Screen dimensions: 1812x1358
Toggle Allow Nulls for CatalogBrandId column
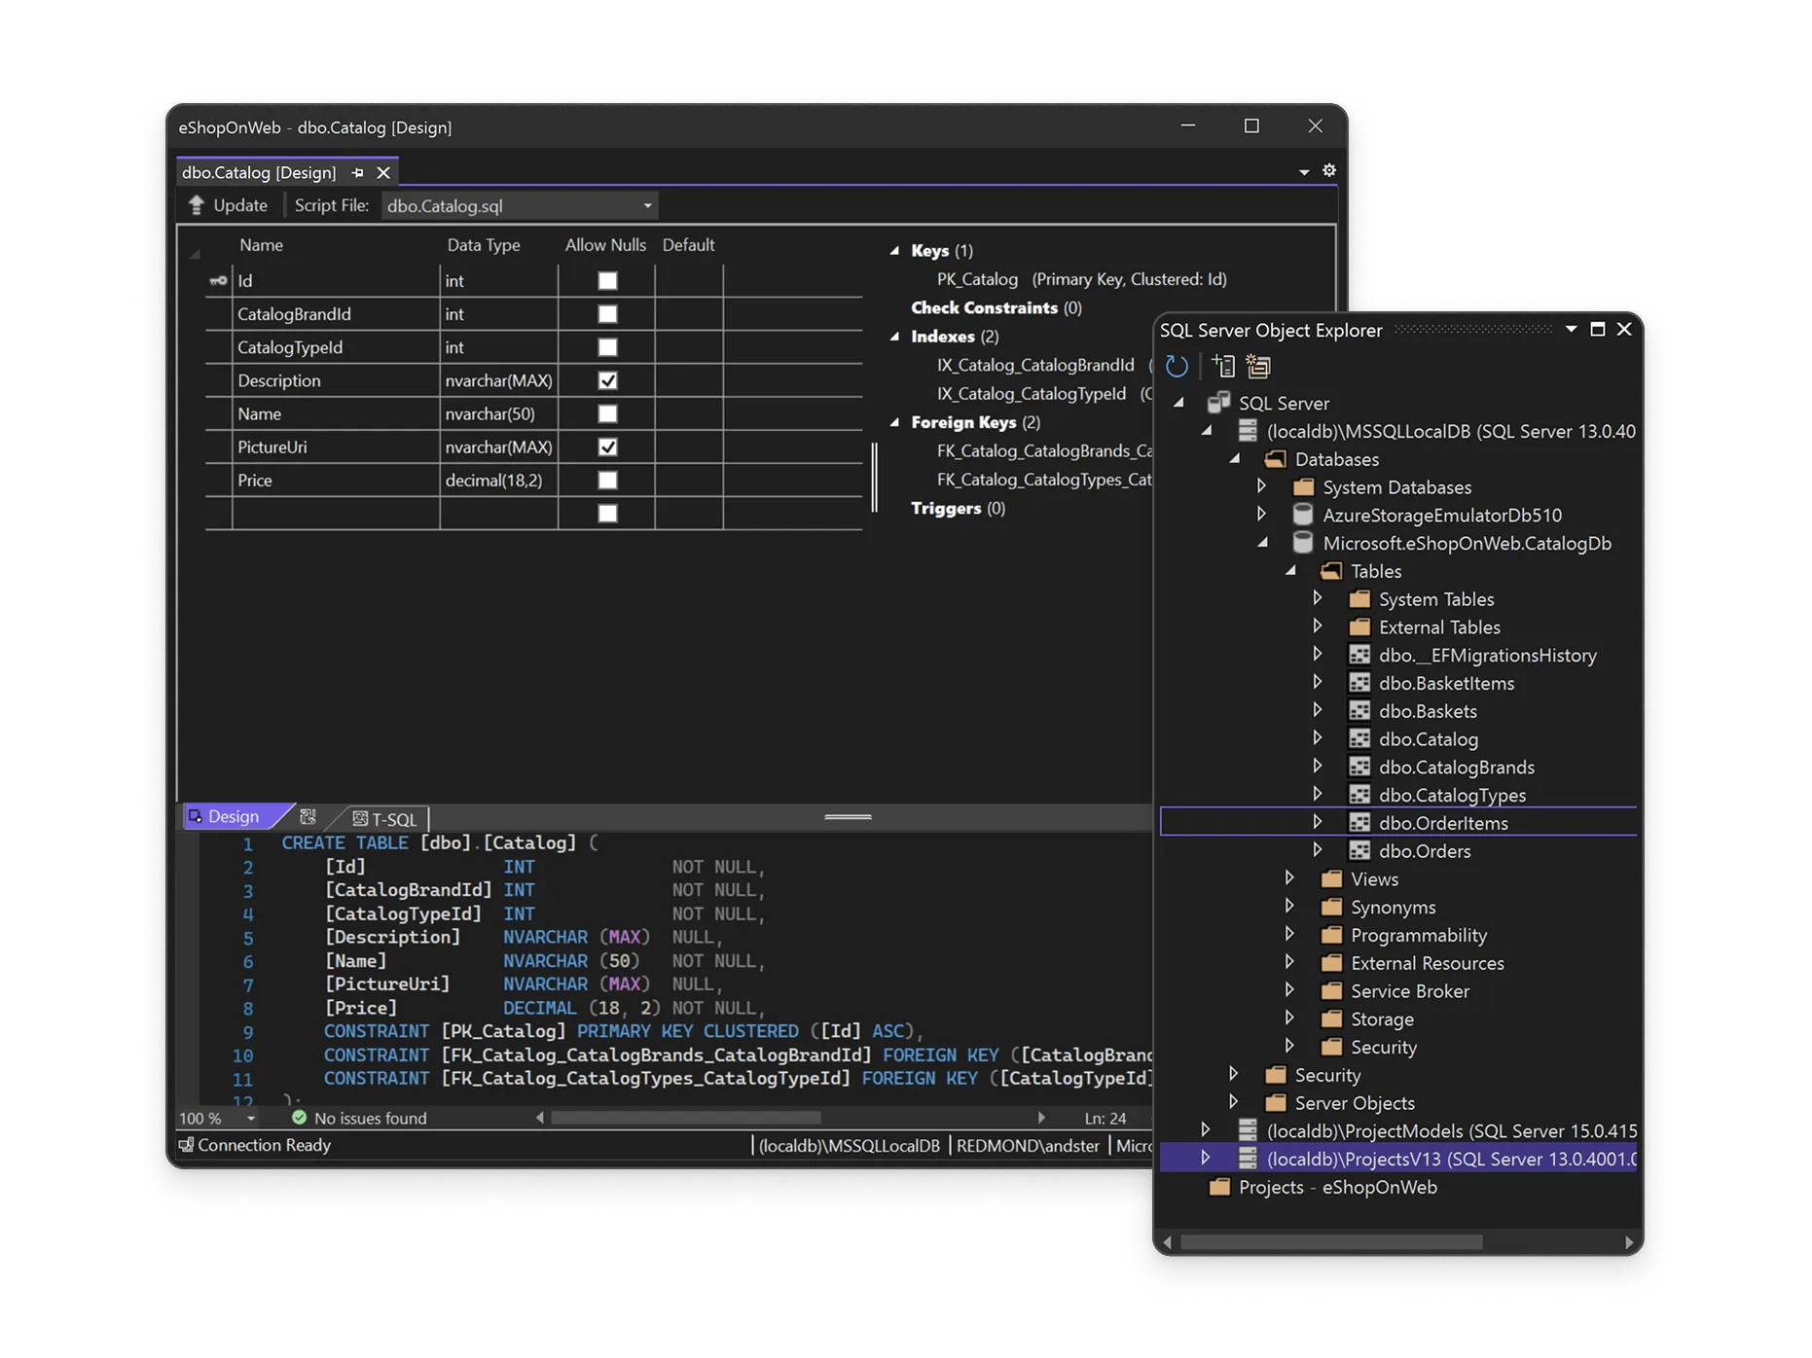[x=607, y=314]
